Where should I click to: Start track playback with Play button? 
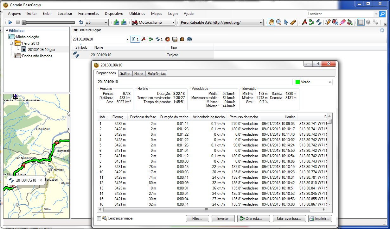click(x=10, y=22)
